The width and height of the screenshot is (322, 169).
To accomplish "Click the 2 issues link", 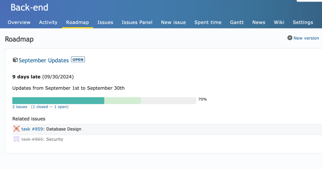I will click(20, 107).
